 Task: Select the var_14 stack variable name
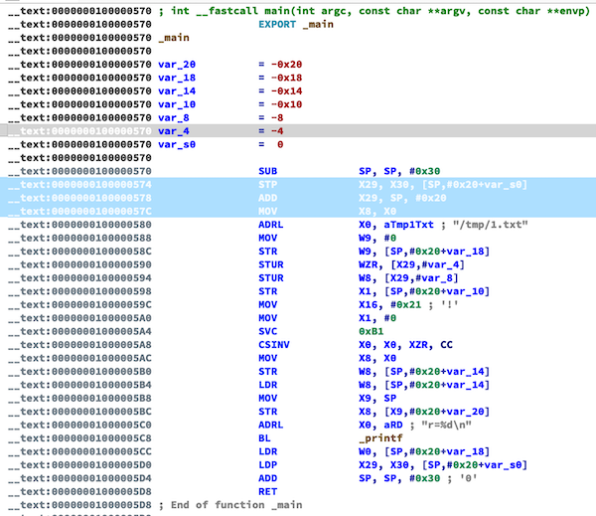tap(177, 90)
